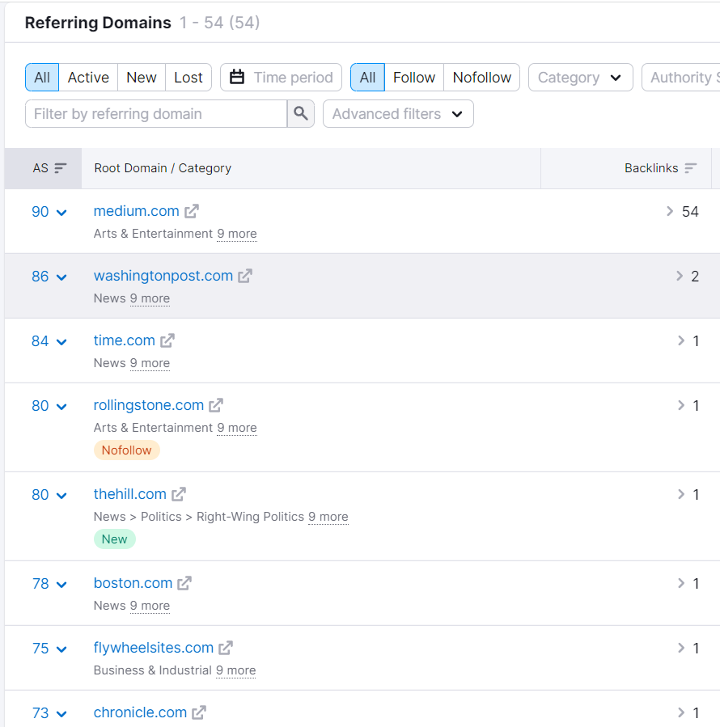The height and width of the screenshot is (727, 720).
Task: Expand AS 78 chevron for boston.com
Action: coord(61,585)
